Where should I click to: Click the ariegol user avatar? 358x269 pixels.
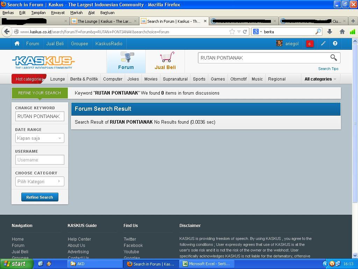279,43
